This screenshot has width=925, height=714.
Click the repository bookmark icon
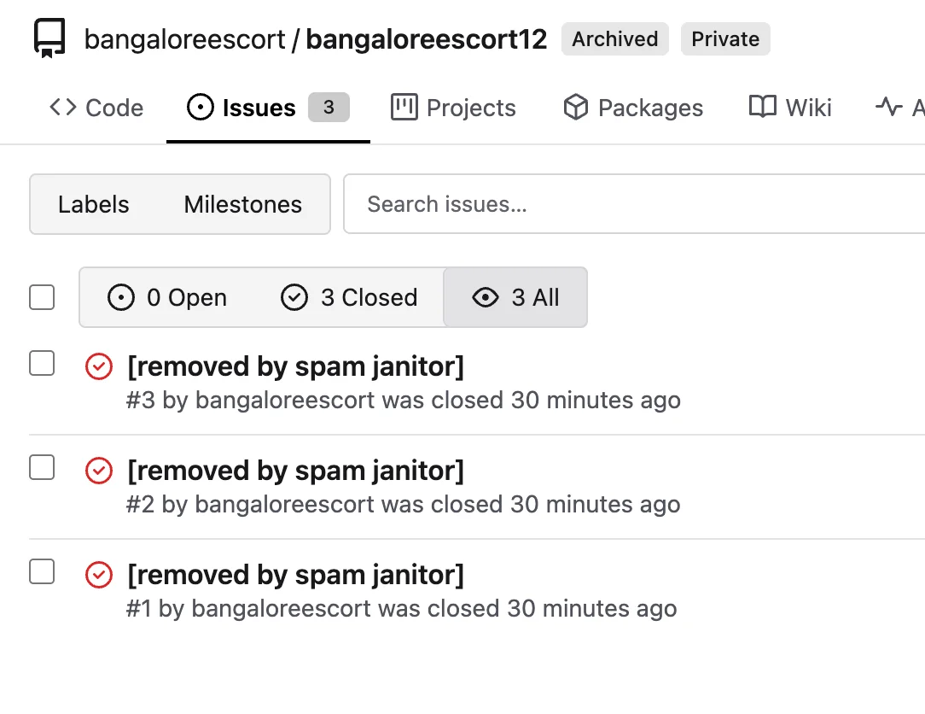[49, 38]
